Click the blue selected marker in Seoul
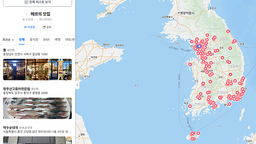Image resolution: width=256 pixels, height=144 pixels. [x=199, y=46]
